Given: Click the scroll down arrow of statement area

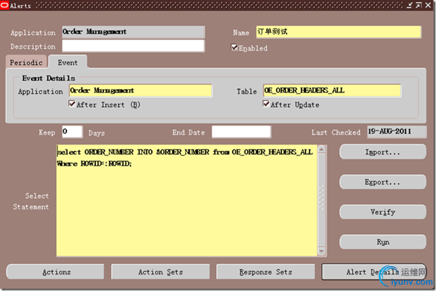Looking at the screenshot, I should [x=321, y=251].
